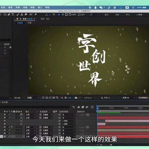This screenshot has height=149, width=149.
Task: Switch to 默认 workspace
Action: point(107,15)
